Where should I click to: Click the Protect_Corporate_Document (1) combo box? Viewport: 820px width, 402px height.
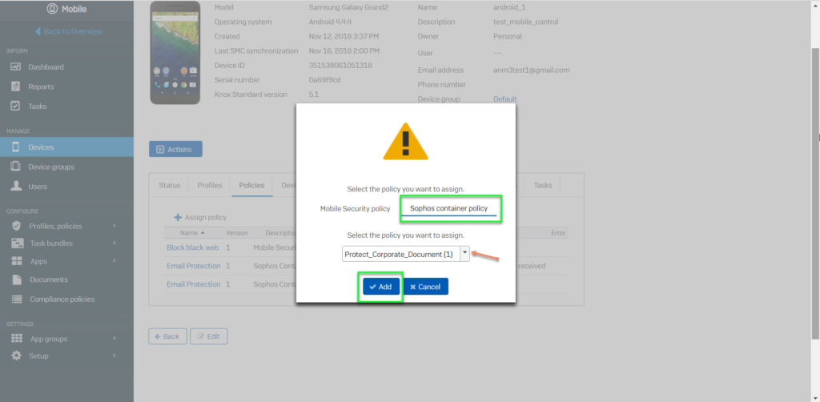pyautogui.click(x=406, y=254)
